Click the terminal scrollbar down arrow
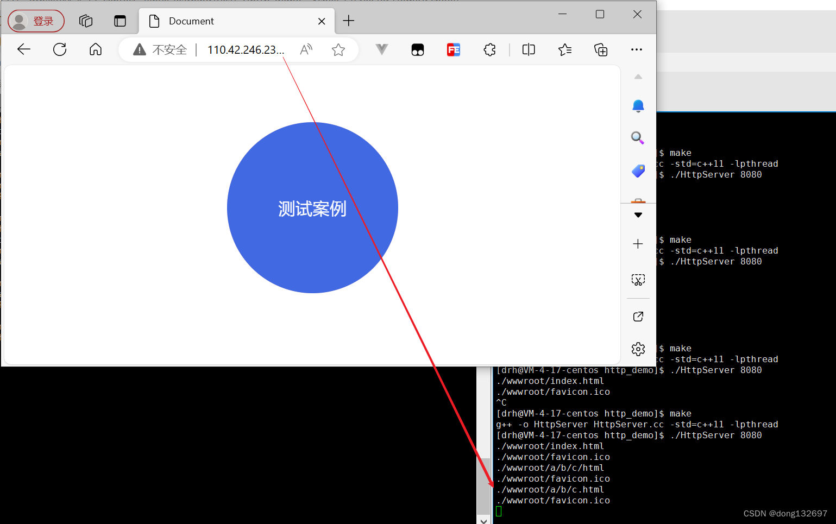Image resolution: width=836 pixels, height=524 pixels. [483, 520]
